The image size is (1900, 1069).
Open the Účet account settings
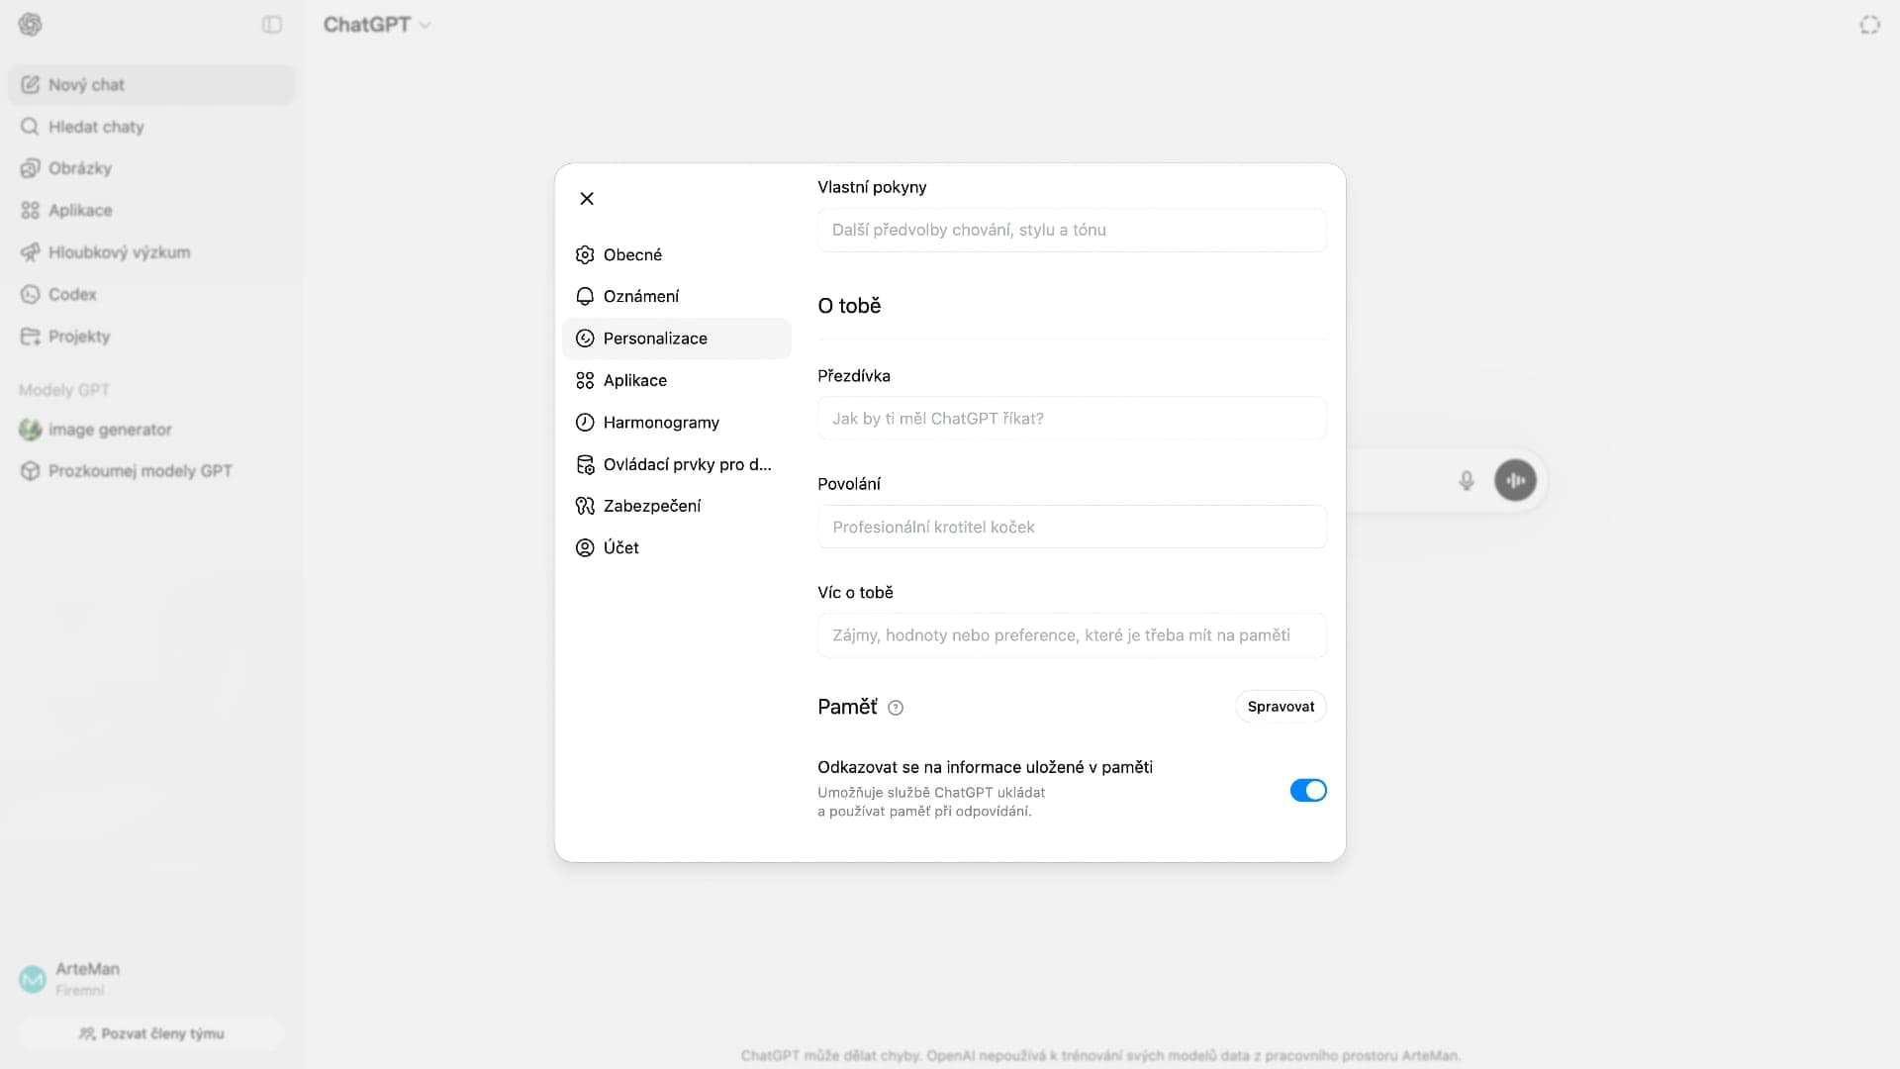click(x=620, y=547)
